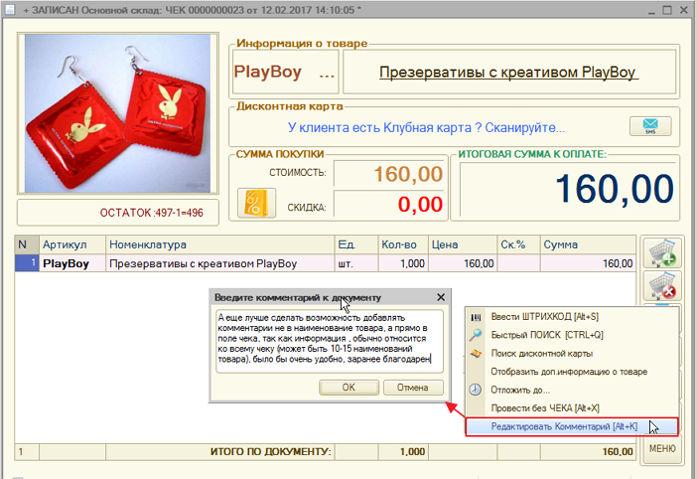Screen dimensions: 697x479
Task: Click the СКИДКА value 0,00 field
Action: [x=389, y=204]
